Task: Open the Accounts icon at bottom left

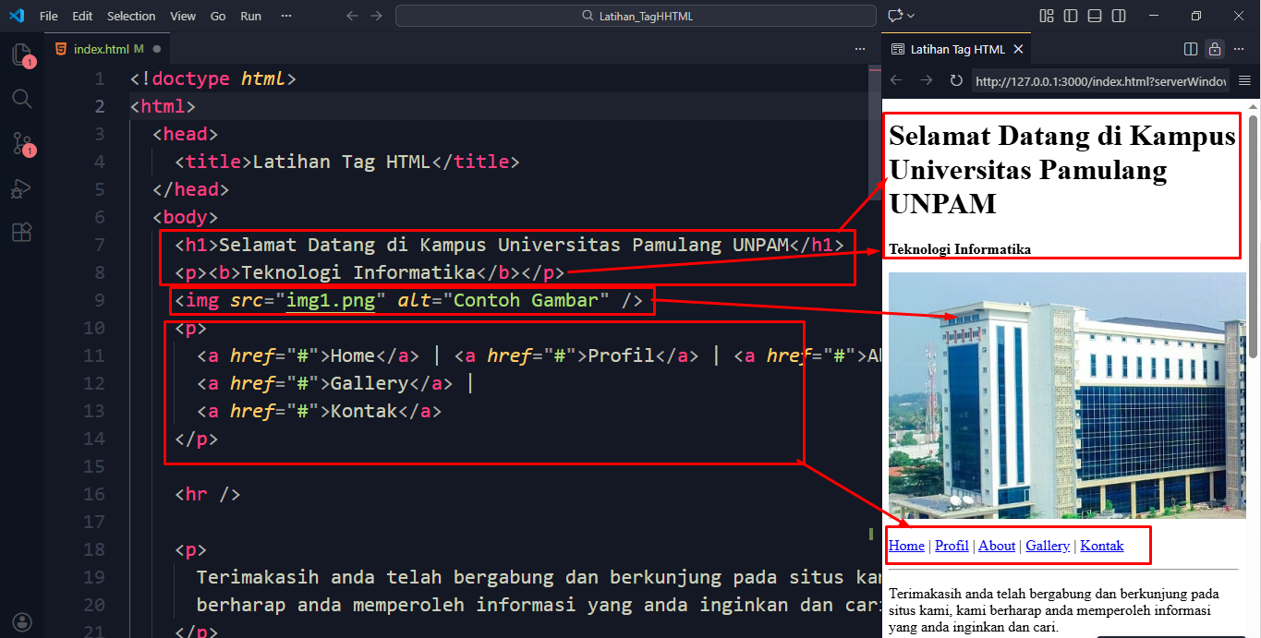Action: pyautogui.click(x=21, y=621)
